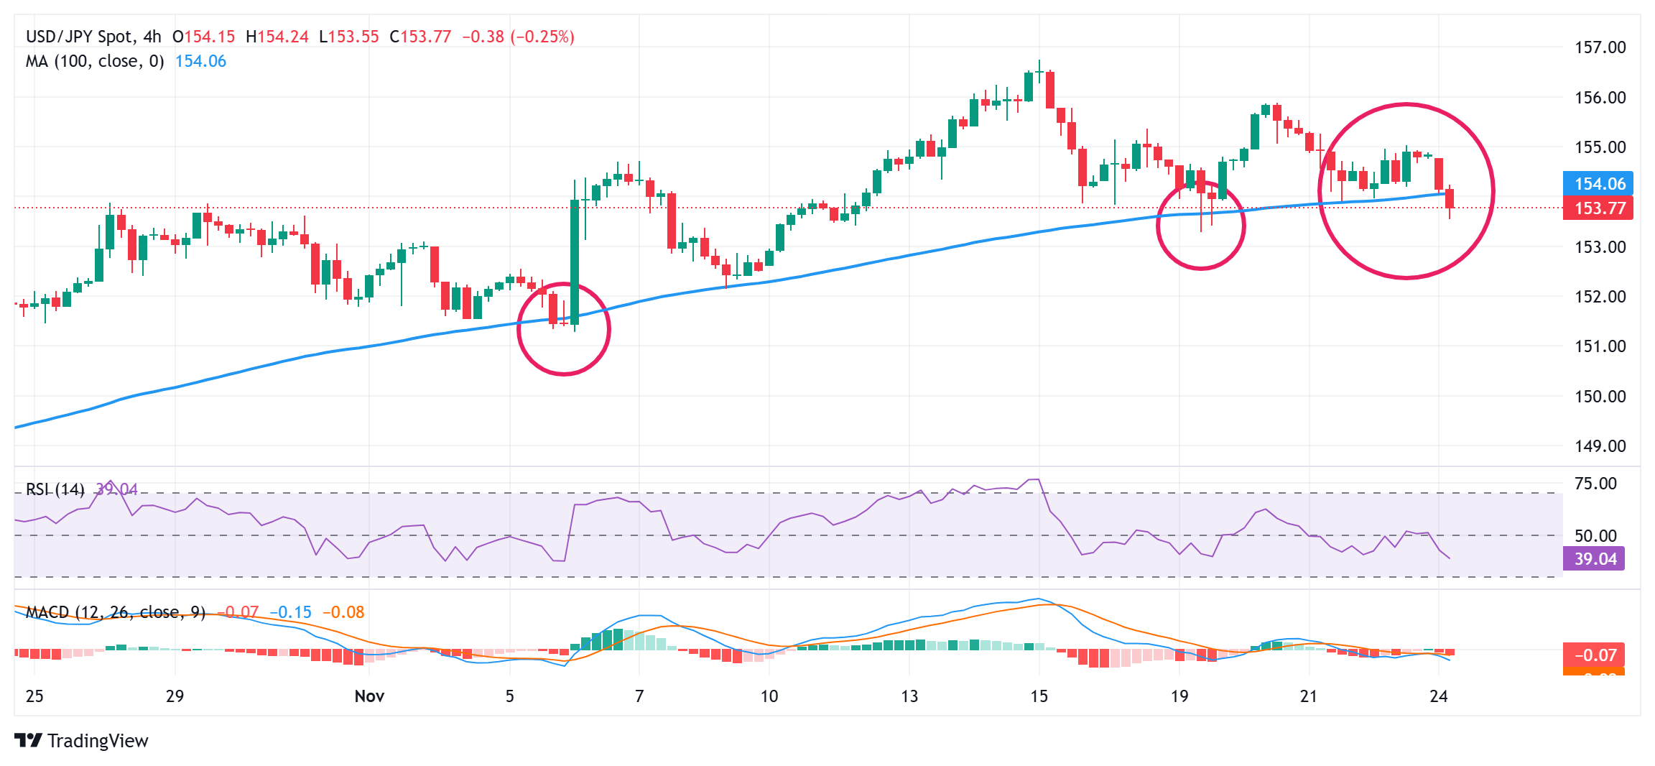
Task: Click the purple 39.04 RSI value tag
Action: pos(1594,558)
